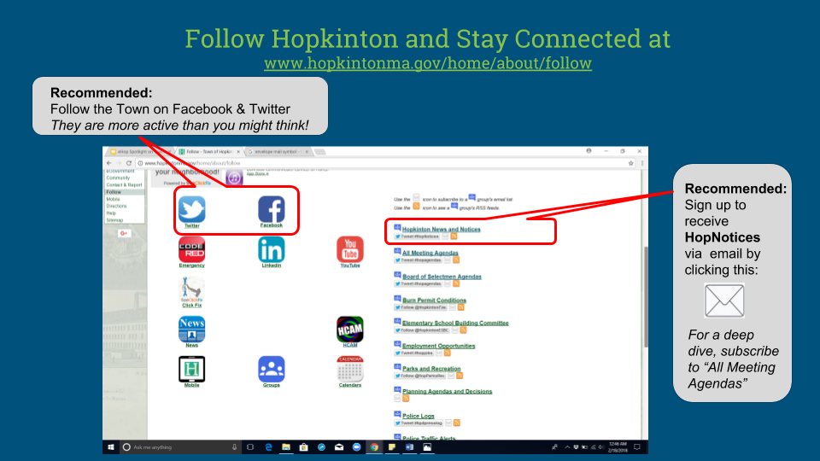Viewport: 820px width, 461px height.
Task: Open the YouTube icon
Action: (x=350, y=249)
